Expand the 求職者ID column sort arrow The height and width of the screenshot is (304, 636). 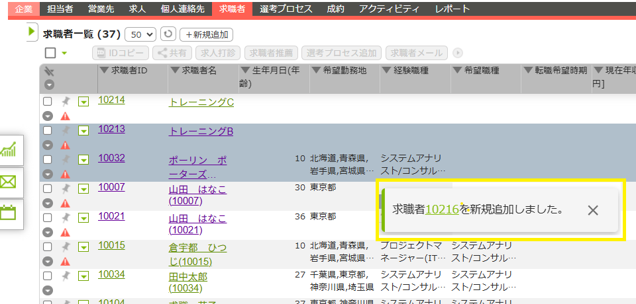click(x=104, y=71)
